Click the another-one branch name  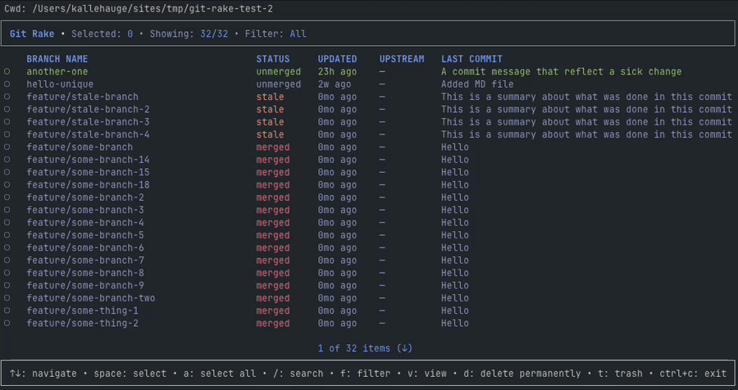(x=57, y=72)
